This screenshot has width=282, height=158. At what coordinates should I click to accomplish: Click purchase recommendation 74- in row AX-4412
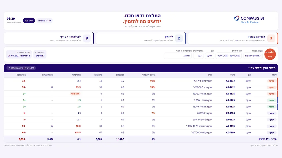[24, 87]
